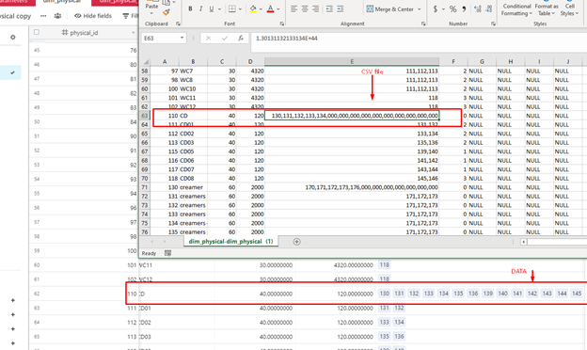Open physical_id field dropdown arrow
This screenshot has width=587, height=350.
pos(133,33)
